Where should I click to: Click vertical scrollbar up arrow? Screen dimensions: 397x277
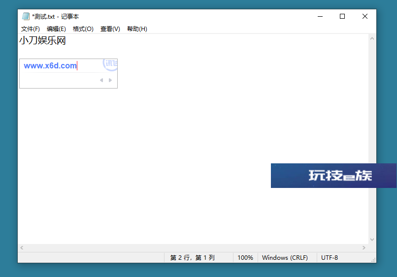point(372,39)
